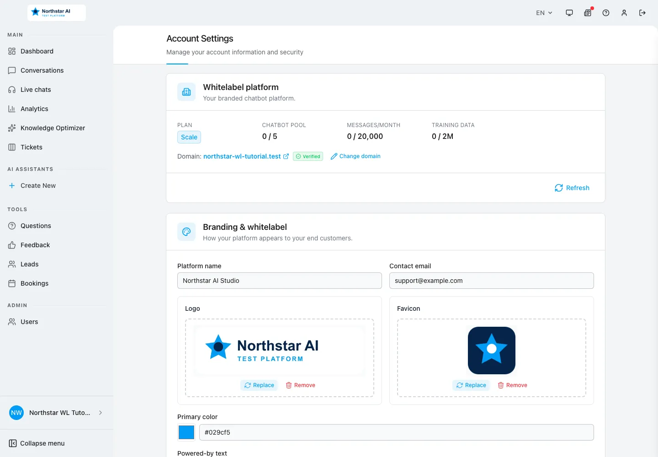Click the Verified domain badge
Screen dimensions: 658x457
(x=308, y=156)
